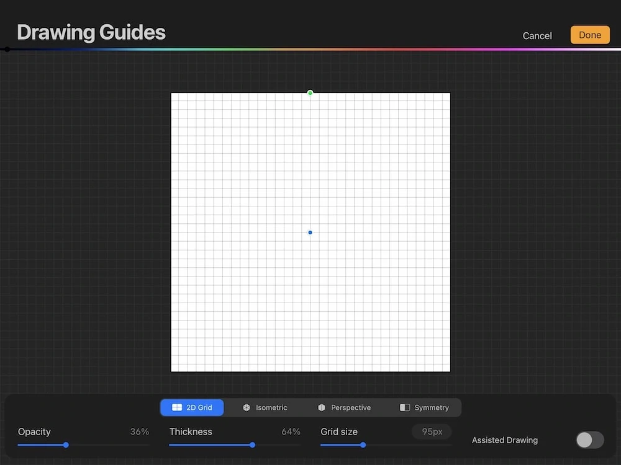Click the Thickness slider handle

point(252,445)
